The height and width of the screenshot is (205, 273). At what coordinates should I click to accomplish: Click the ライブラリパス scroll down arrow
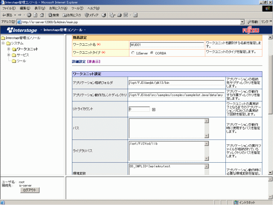[x=206, y=159]
